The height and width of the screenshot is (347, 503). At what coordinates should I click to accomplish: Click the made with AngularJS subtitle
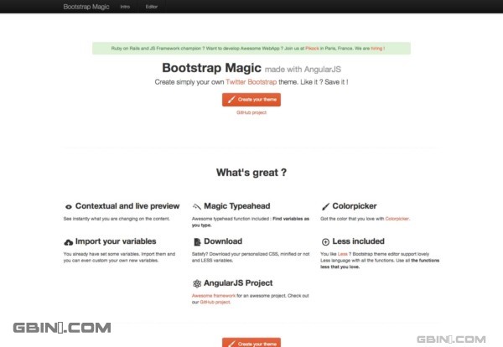tap(303, 70)
